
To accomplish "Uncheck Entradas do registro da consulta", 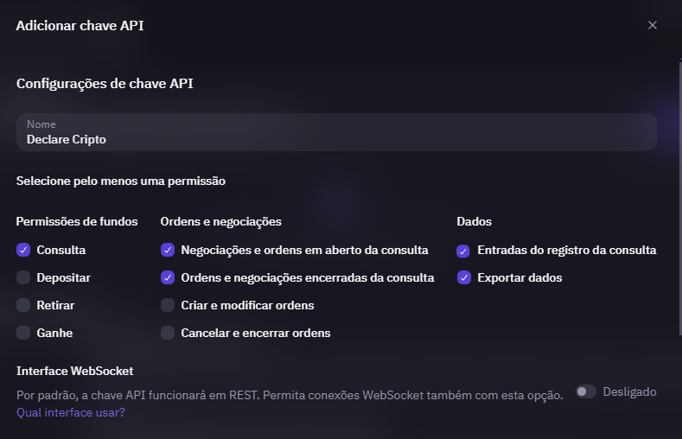I will (464, 250).
